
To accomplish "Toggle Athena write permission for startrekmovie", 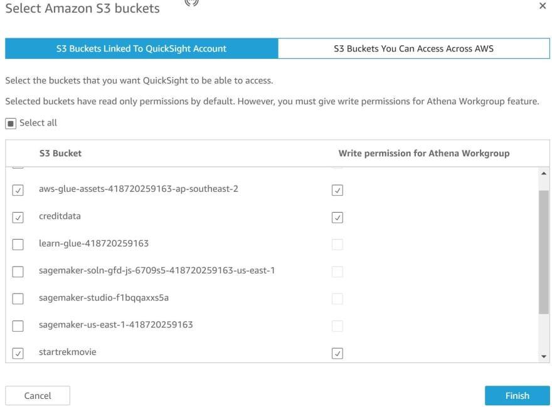I will (337, 353).
